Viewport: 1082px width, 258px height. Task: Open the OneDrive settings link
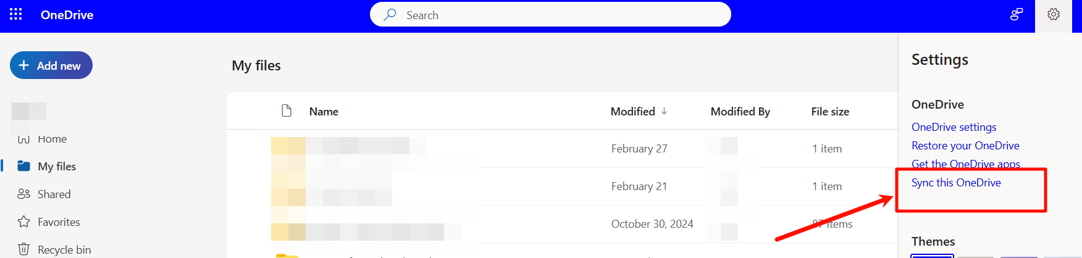(954, 127)
